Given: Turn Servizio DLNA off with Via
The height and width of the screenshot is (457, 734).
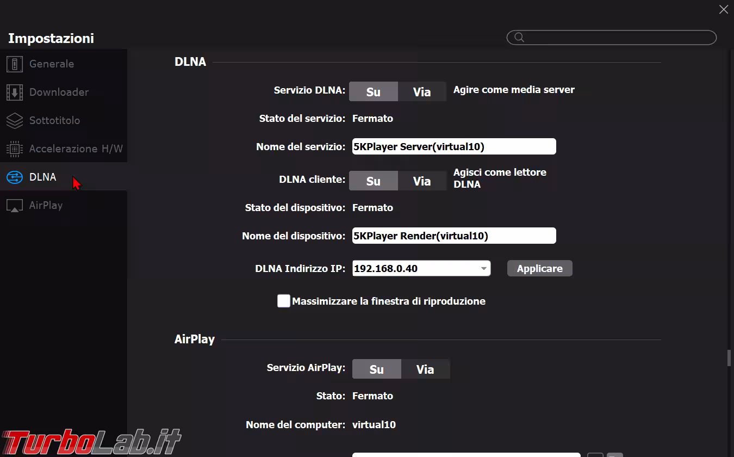Looking at the screenshot, I should (x=422, y=92).
